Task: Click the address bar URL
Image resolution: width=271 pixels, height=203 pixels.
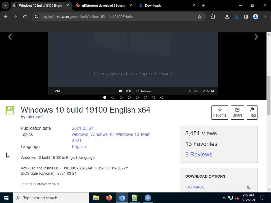Action: tap(87, 17)
